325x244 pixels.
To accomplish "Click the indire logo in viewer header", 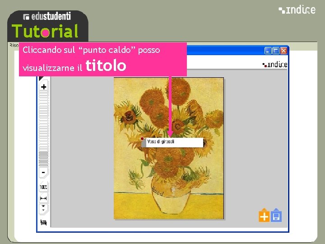I will (275, 65).
